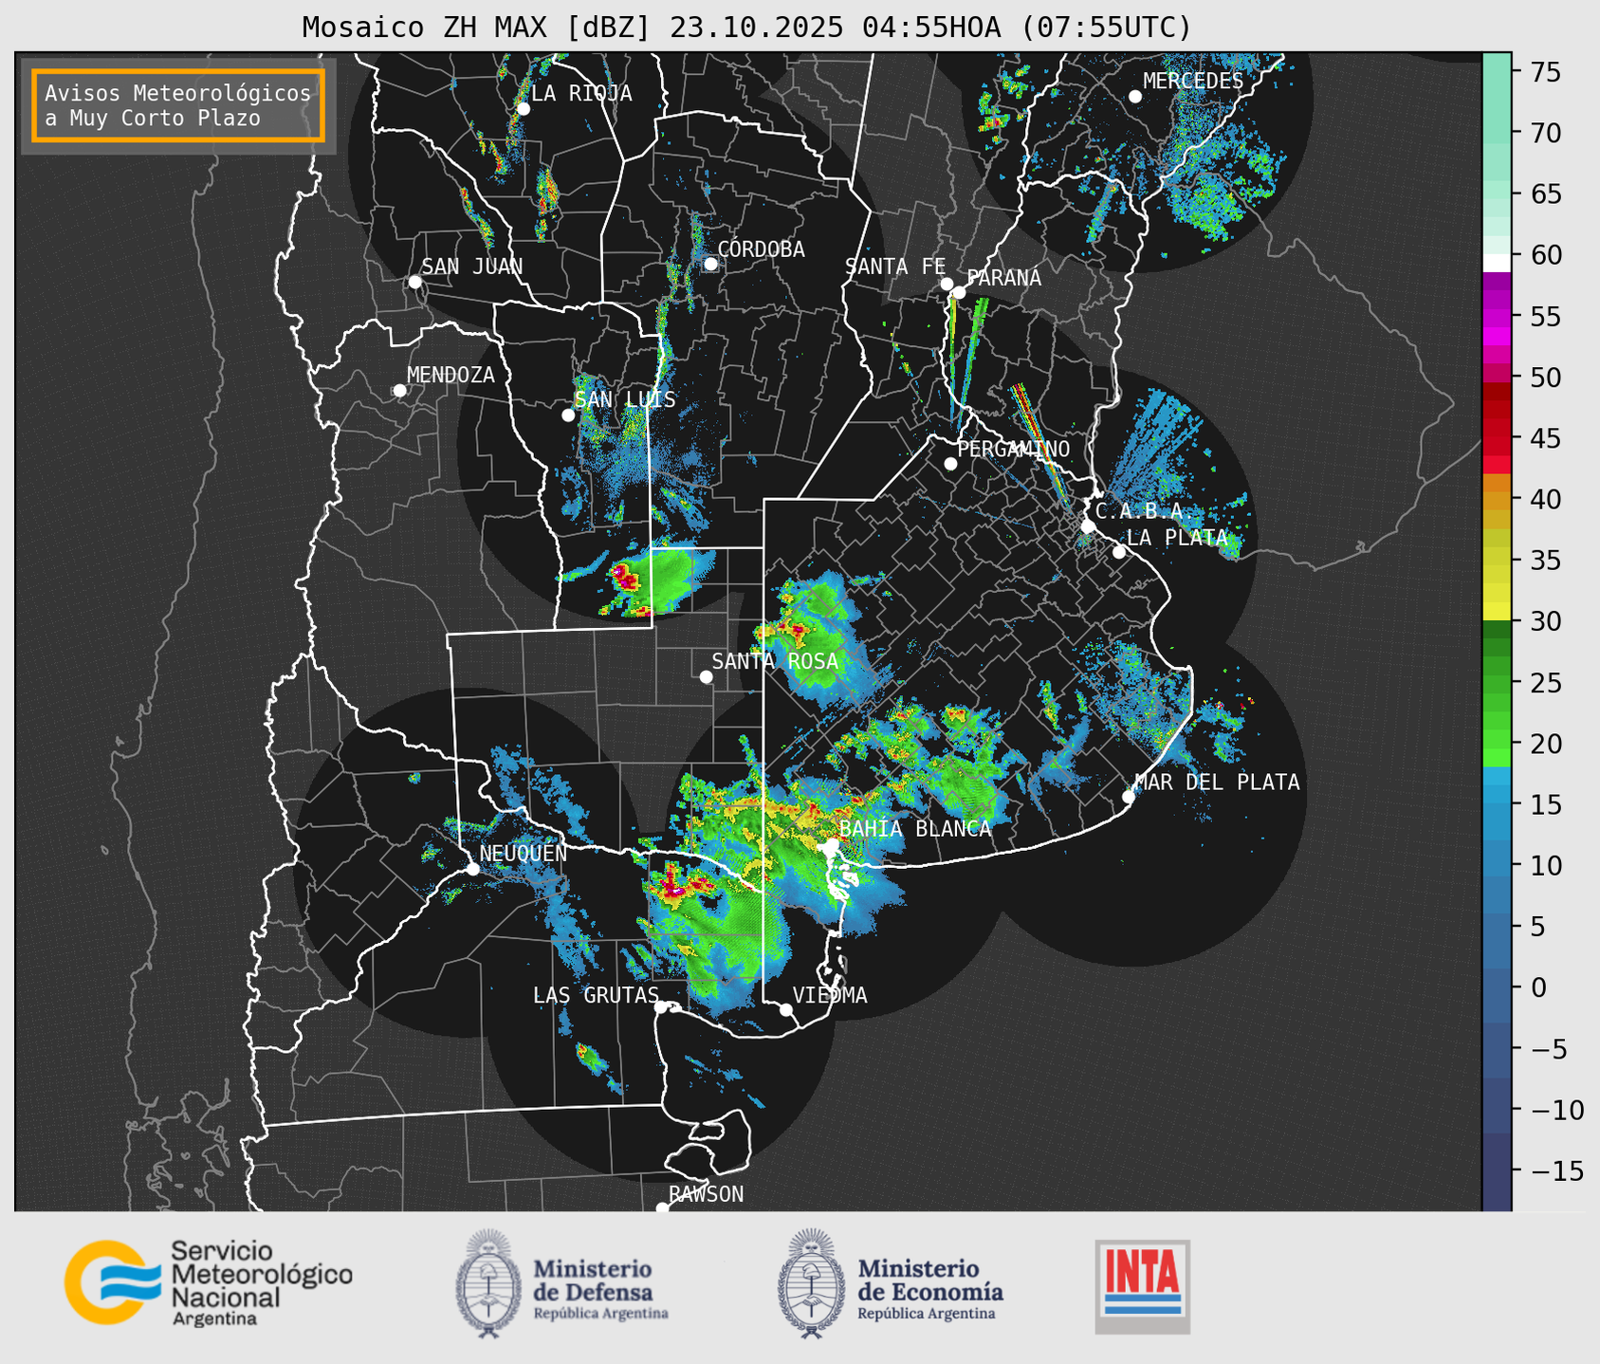Click the SANTA ROSA label text
This screenshot has height=1364, width=1600.
point(775,661)
